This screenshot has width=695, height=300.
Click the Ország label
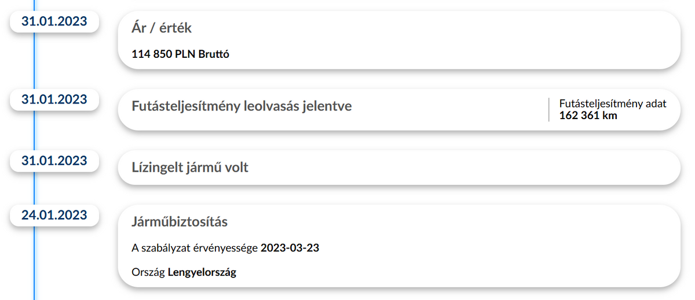(x=148, y=272)
